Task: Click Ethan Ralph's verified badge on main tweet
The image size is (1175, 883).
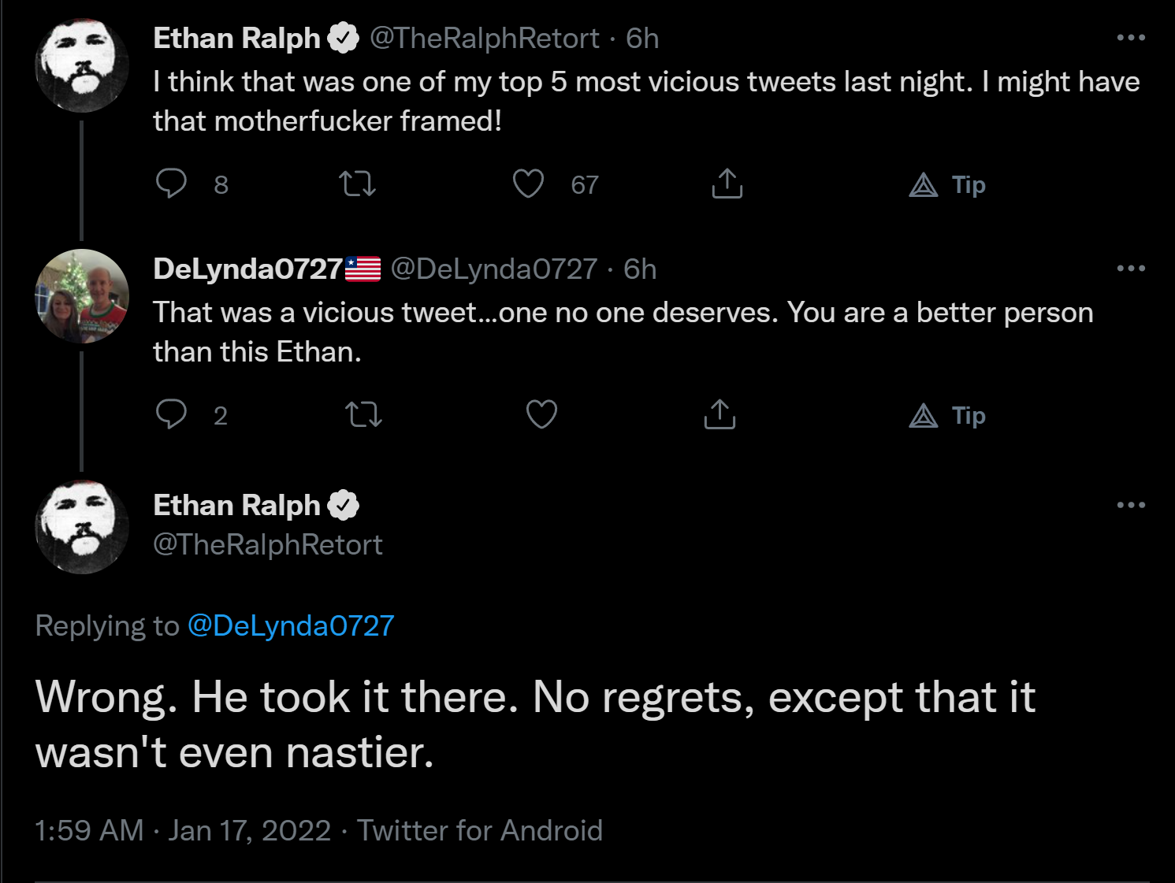Action: pyautogui.click(x=344, y=505)
